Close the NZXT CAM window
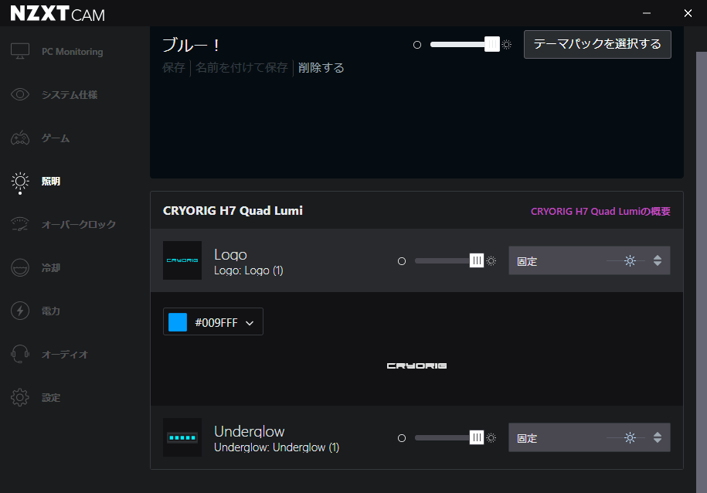Viewport: 707px width, 493px height. pyautogui.click(x=688, y=13)
